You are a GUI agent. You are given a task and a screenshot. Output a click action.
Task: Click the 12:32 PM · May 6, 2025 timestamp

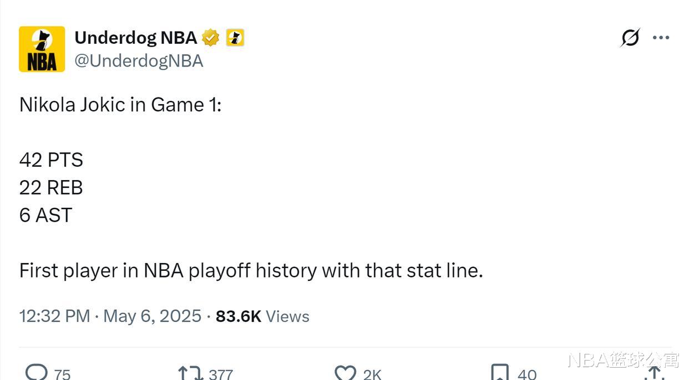point(110,316)
